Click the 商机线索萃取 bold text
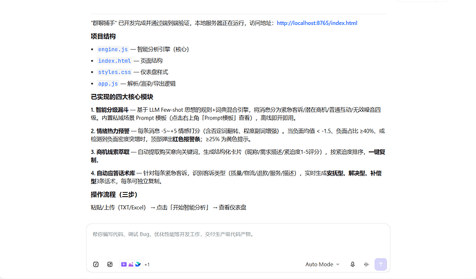Viewport: 476px width, 279px height. pos(113,152)
